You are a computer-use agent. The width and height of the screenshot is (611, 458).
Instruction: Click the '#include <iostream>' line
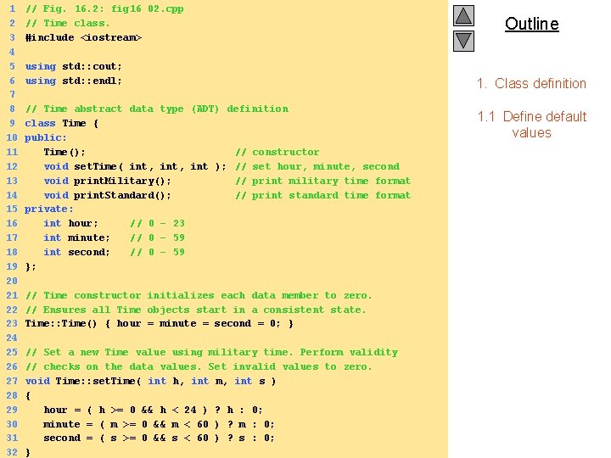click(x=83, y=37)
